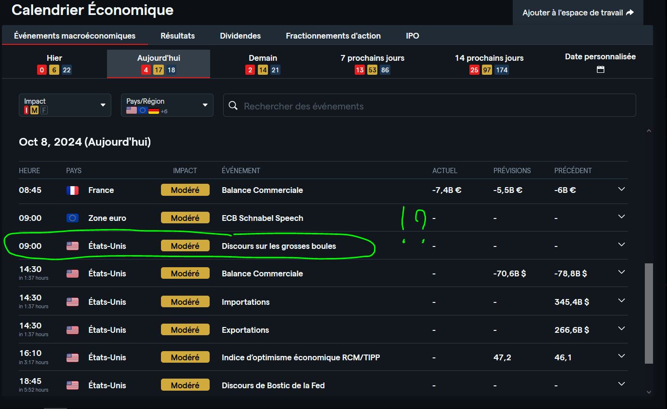Click the ÉVÉNEMENT column header

241,171
